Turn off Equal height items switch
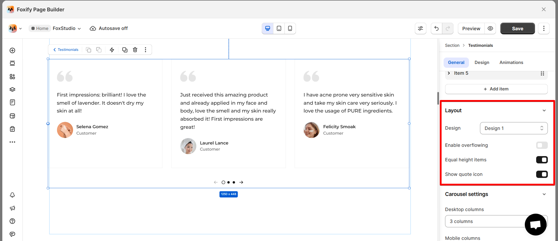558x241 pixels. coord(542,160)
